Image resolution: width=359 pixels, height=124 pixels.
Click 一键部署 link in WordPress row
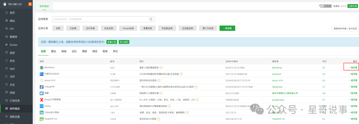tap(353, 68)
